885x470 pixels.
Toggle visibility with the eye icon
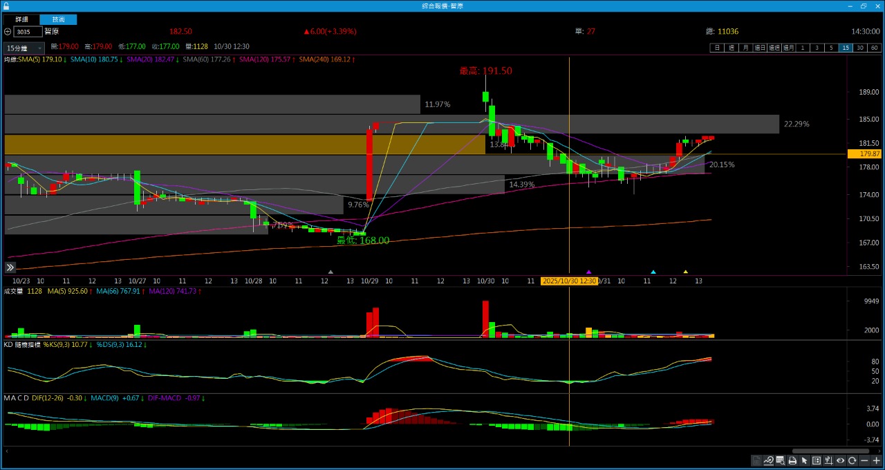point(841,461)
